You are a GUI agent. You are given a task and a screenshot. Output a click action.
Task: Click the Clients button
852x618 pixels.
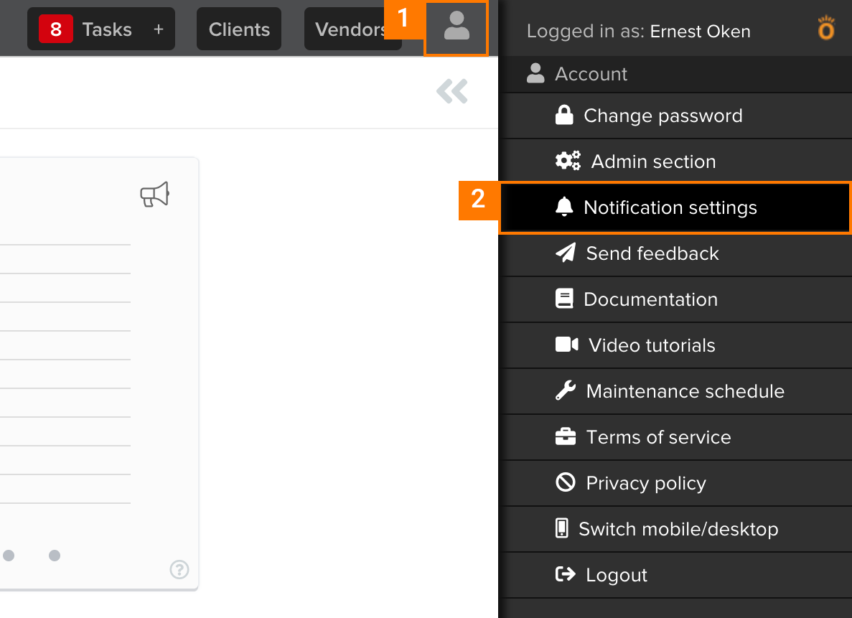[x=238, y=29]
